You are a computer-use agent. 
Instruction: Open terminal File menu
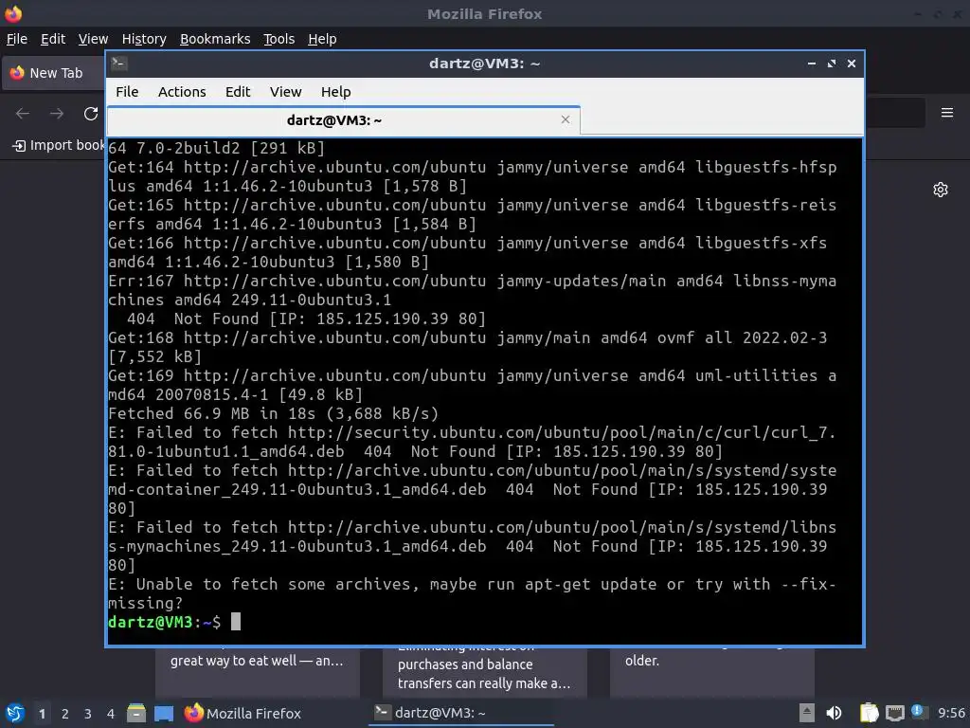coord(127,92)
